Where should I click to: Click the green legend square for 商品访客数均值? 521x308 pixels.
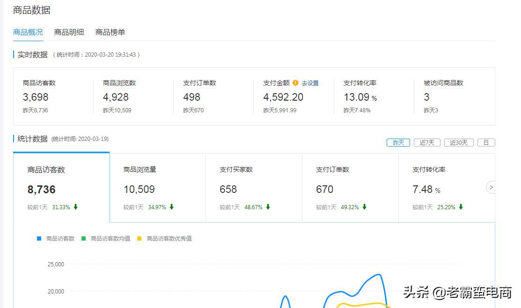click(84, 238)
